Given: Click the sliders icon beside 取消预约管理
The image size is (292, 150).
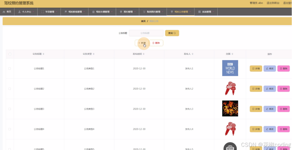Looking at the screenshot, I should pyautogui.click(x=144, y=12).
